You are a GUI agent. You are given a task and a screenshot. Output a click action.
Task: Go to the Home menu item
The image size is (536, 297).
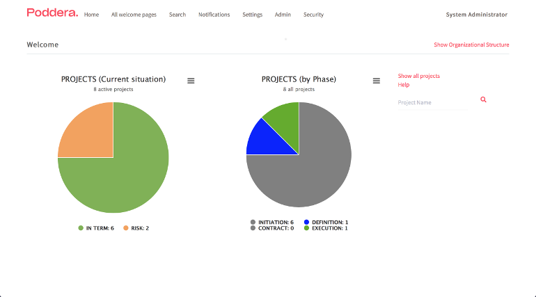91,15
